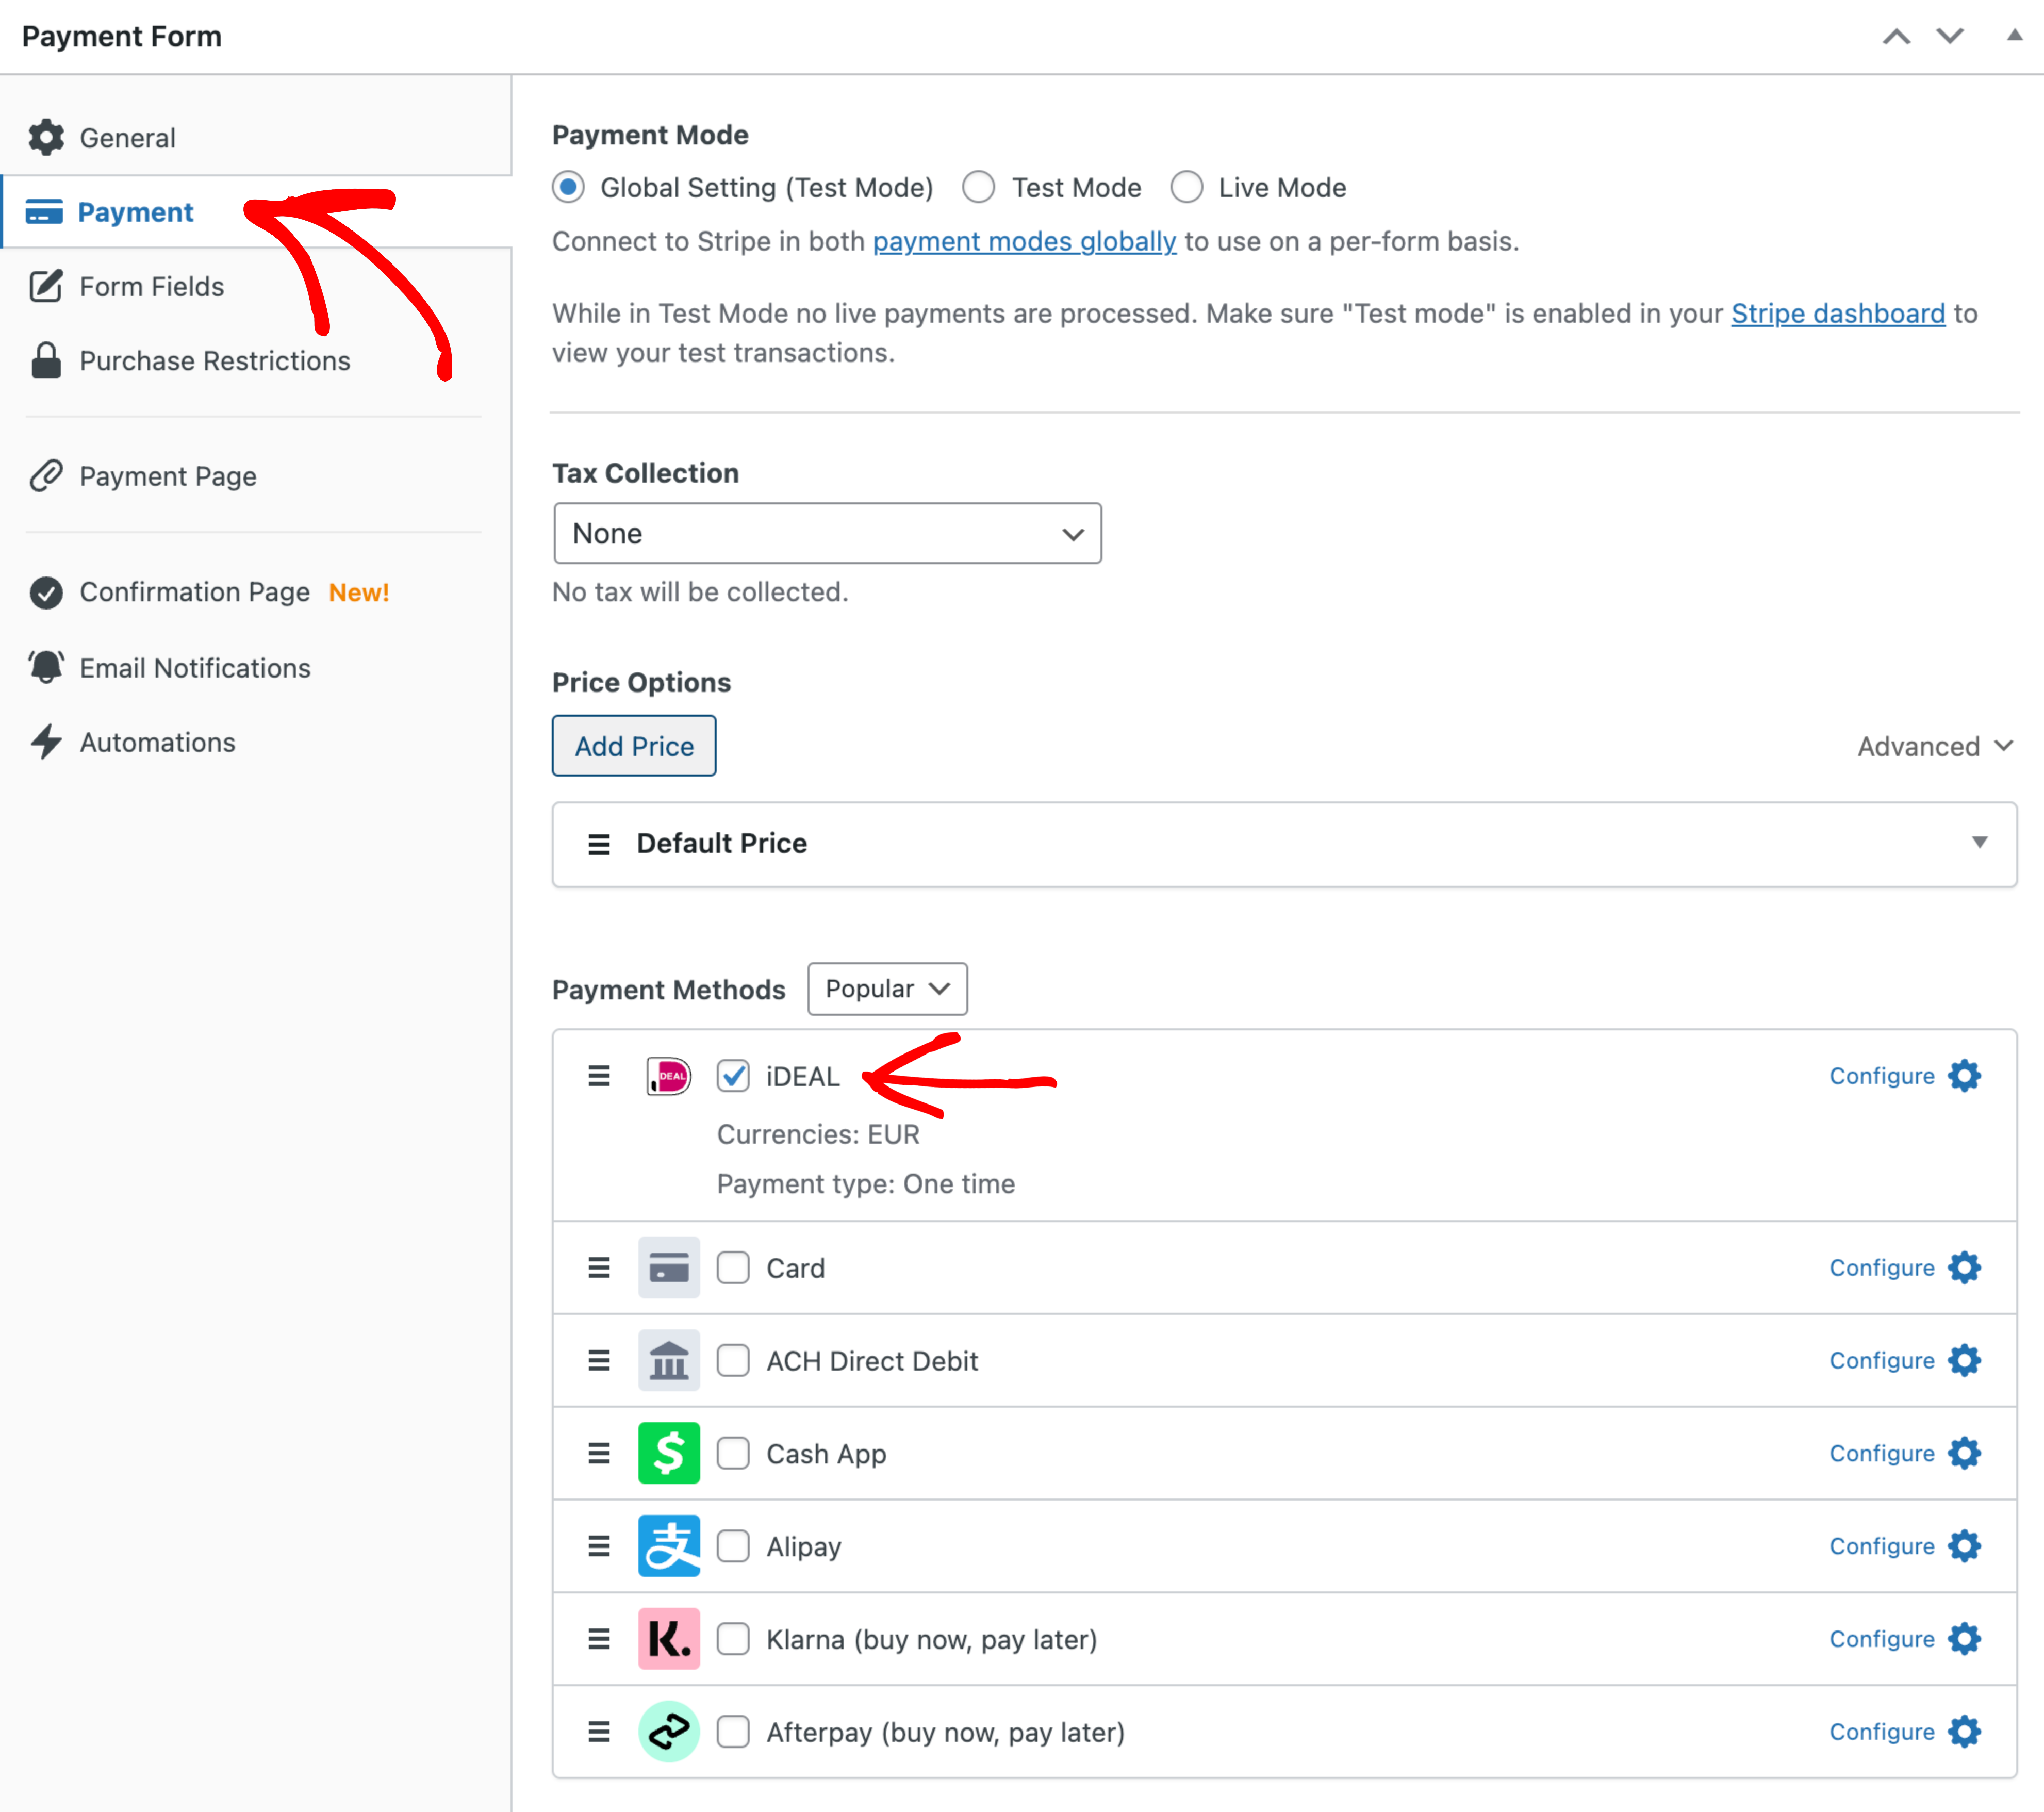Viewport: 2044px width, 1812px height.
Task: Expand the Default Price panel
Action: click(x=1978, y=843)
